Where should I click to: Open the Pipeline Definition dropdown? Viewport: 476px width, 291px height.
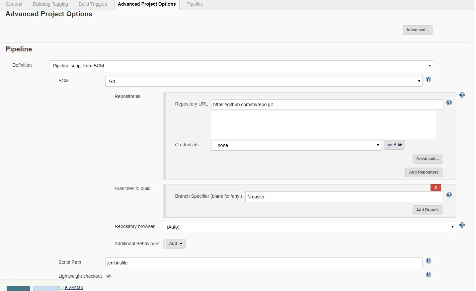[241, 66]
